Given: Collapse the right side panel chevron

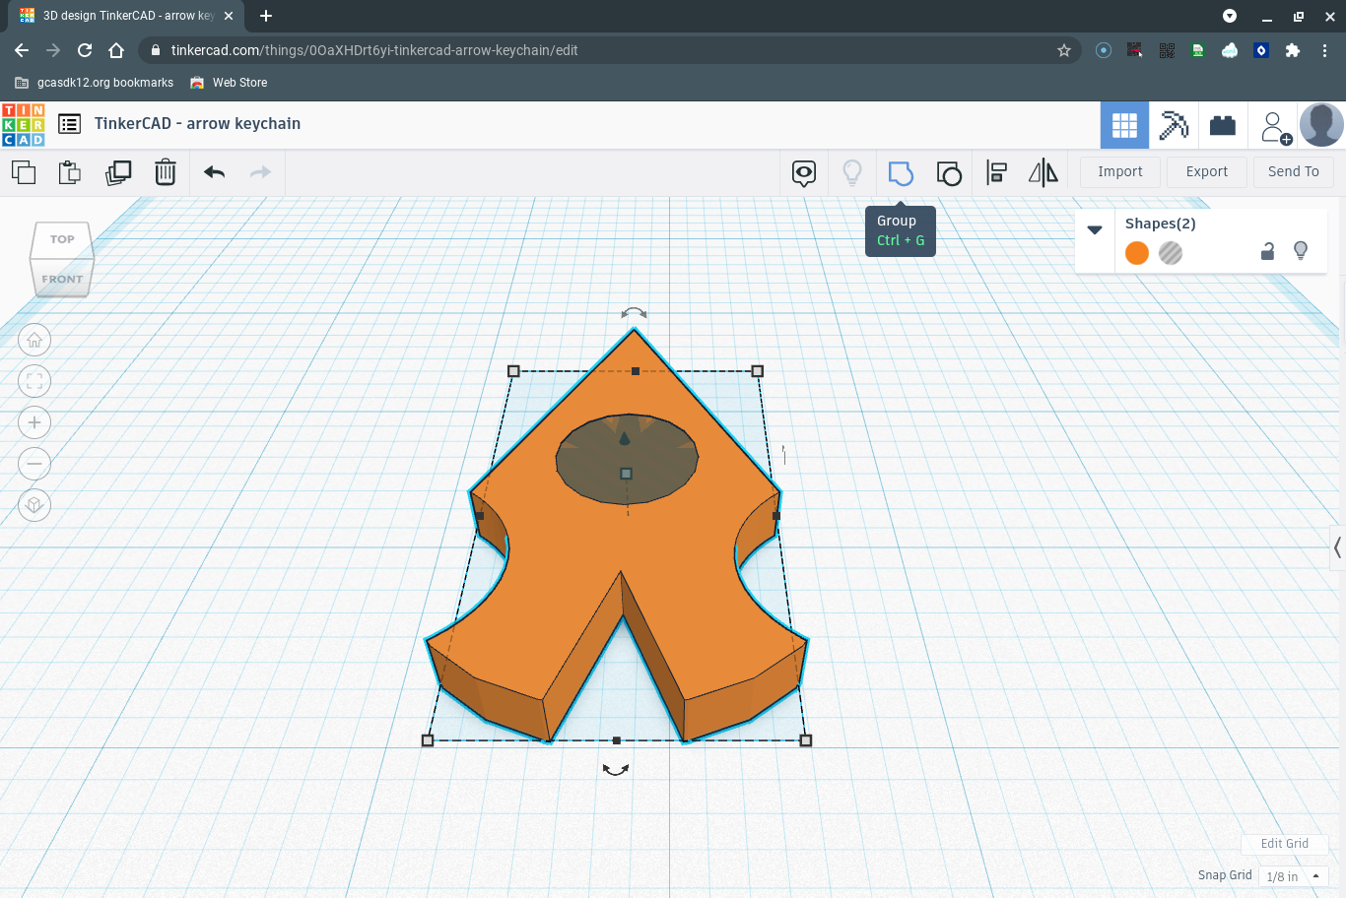Looking at the screenshot, I should pyautogui.click(x=1337, y=547).
